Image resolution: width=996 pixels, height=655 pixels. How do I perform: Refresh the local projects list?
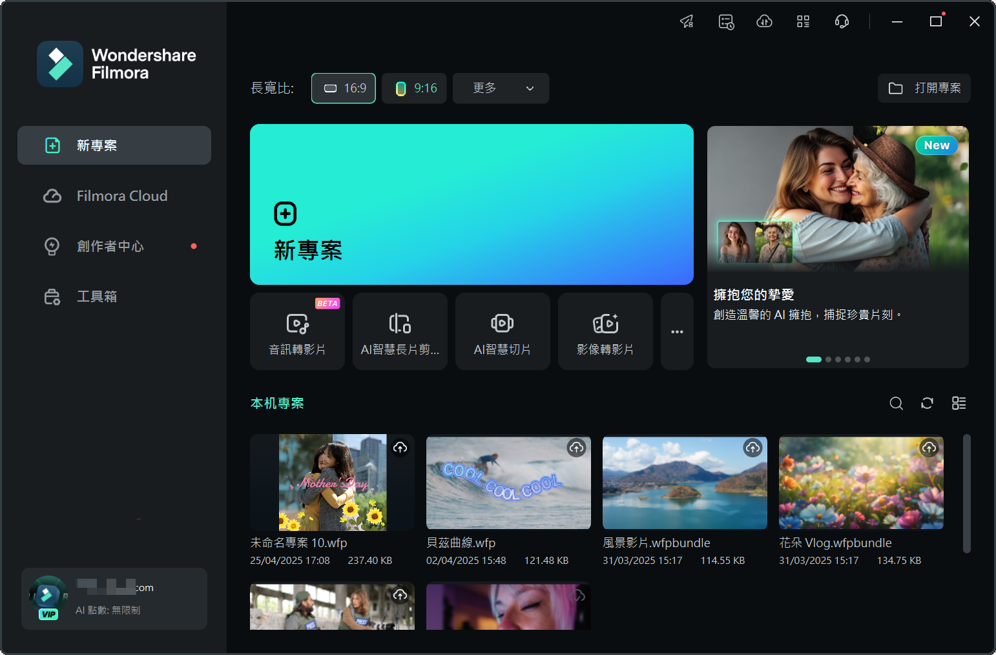click(927, 403)
